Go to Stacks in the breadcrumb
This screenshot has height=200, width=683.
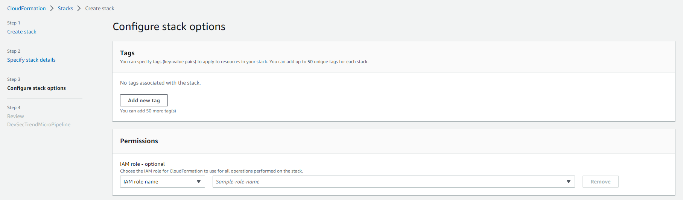[x=65, y=8]
